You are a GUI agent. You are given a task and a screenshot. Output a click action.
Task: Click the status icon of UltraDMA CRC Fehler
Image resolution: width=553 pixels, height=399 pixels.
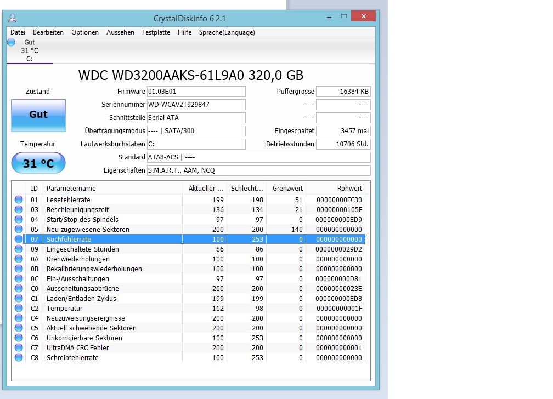pos(19,348)
